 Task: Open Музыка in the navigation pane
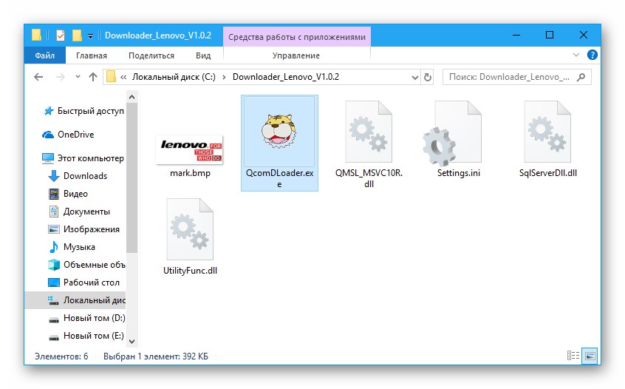tap(79, 247)
